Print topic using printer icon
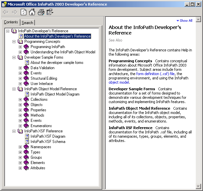 click(x=41, y=12)
